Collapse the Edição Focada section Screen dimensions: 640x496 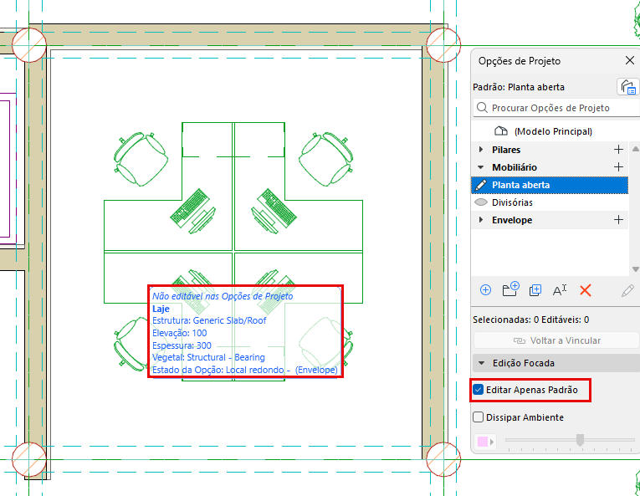point(482,363)
